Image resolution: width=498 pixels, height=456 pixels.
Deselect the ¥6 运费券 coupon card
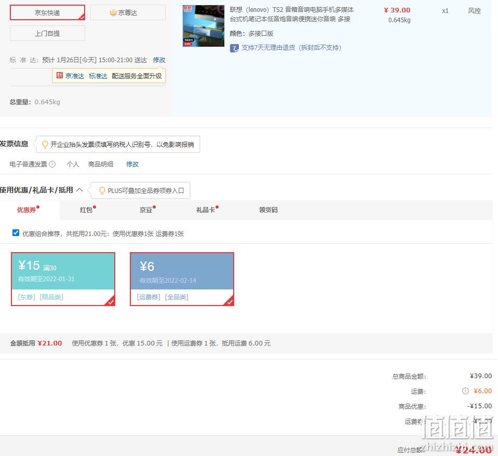(x=182, y=279)
